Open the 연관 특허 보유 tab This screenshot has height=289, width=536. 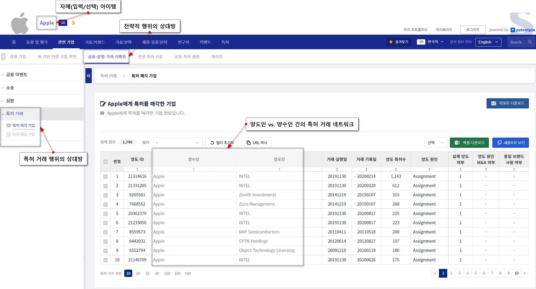click(150, 57)
